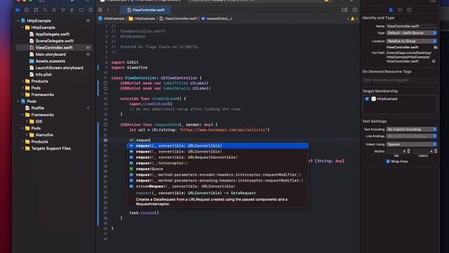Open Podfile in navigator

pyautogui.click(x=37, y=108)
